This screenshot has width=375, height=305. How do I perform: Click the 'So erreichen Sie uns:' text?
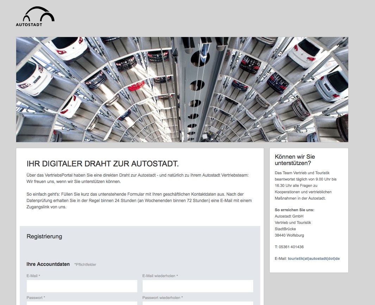294,210
